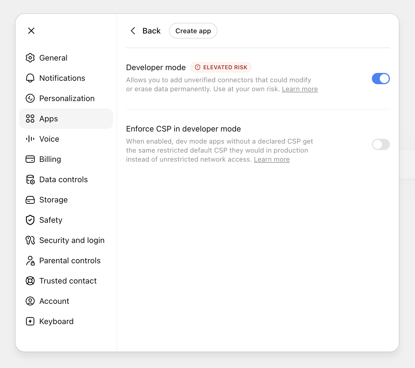The height and width of the screenshot is (368, 415).
Task: Open the Safety settings section
Action: point(66,220)
